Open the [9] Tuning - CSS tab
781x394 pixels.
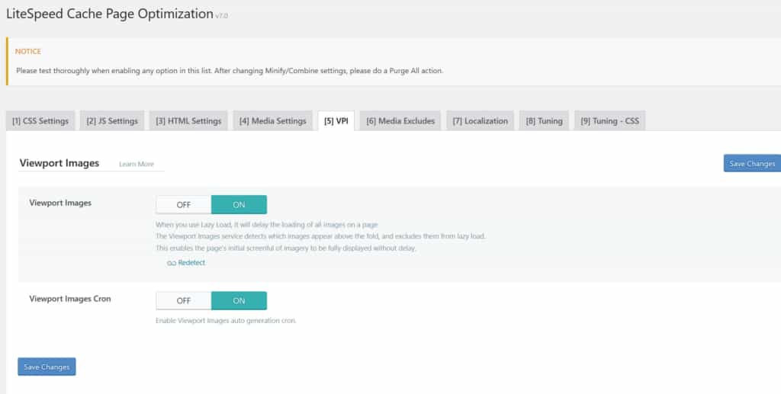coord(609,121)
